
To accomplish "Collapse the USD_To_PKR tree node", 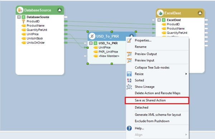I will 91,43.
